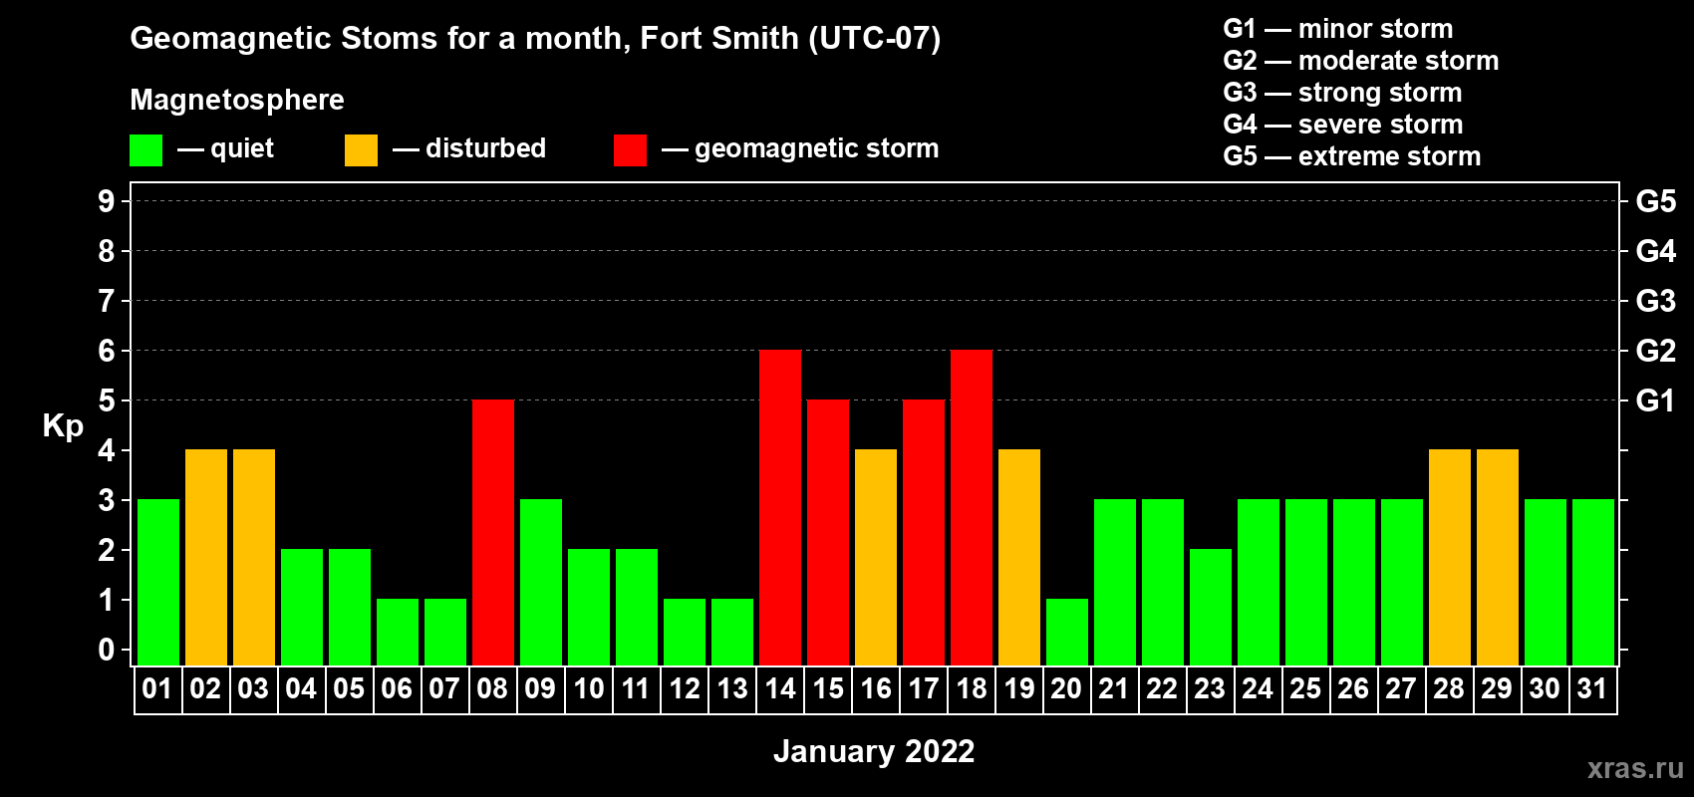Click the red bar for January 08
This screenshot has width=1694, height=797.
pyautogui.click(x=493, y=533)
